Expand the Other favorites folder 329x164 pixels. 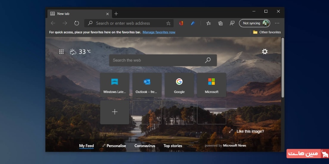pos(267,32)
